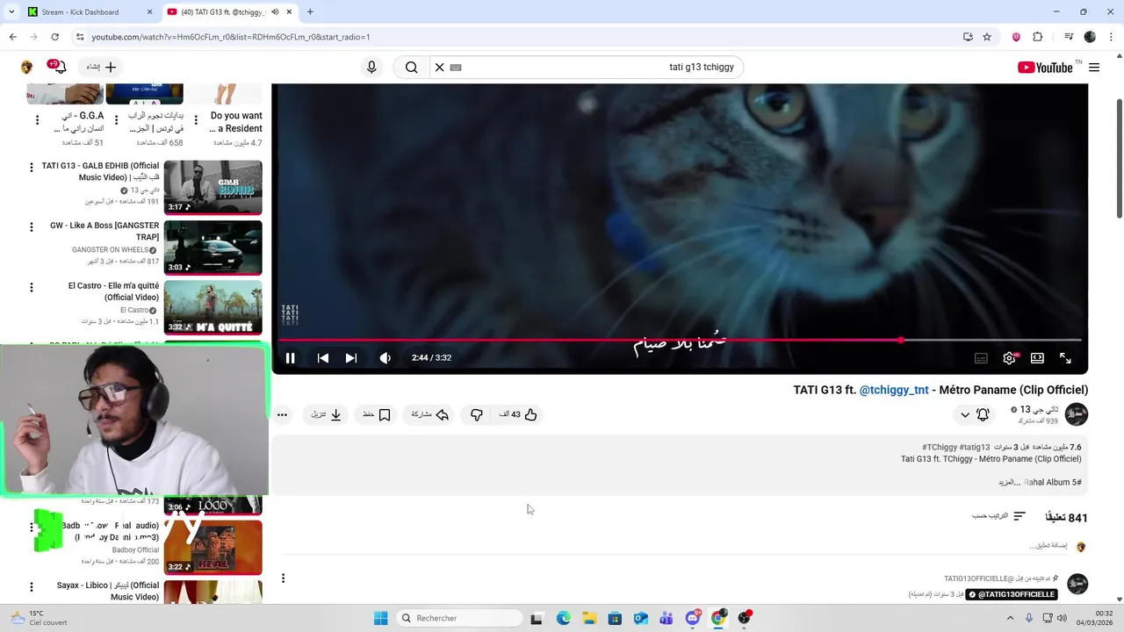Expand tab search chevron in Chrome
Image resolution: width=1124 pixels, height=632 pixels.
pos(11,12)
